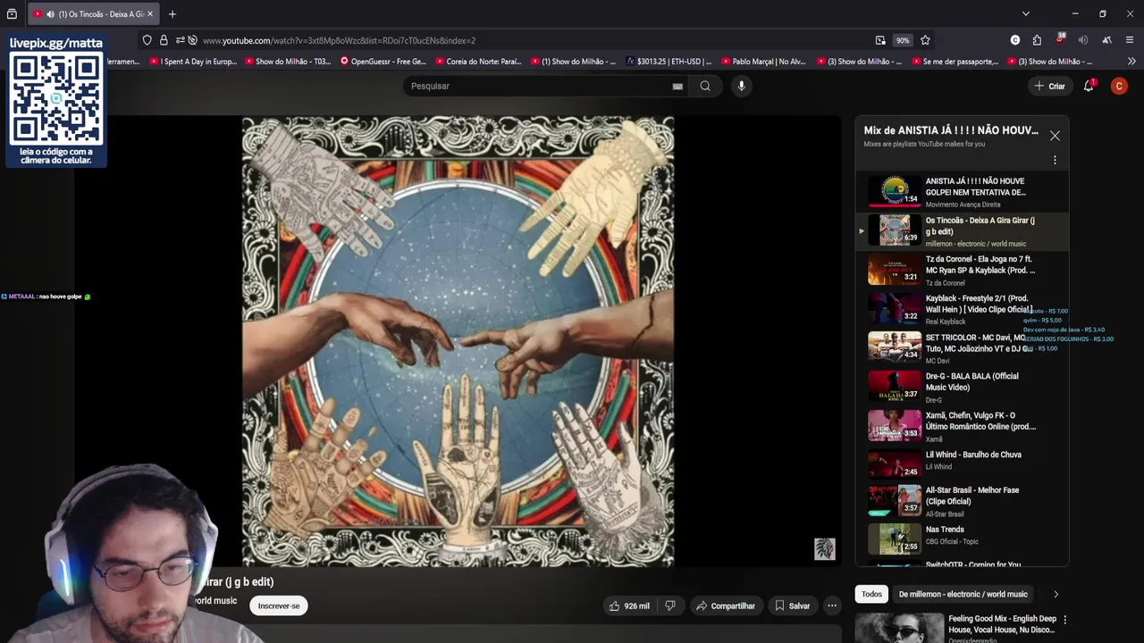
Task: Play Nas Trends by CBG Oficial
Action: [x=961, y=539]
